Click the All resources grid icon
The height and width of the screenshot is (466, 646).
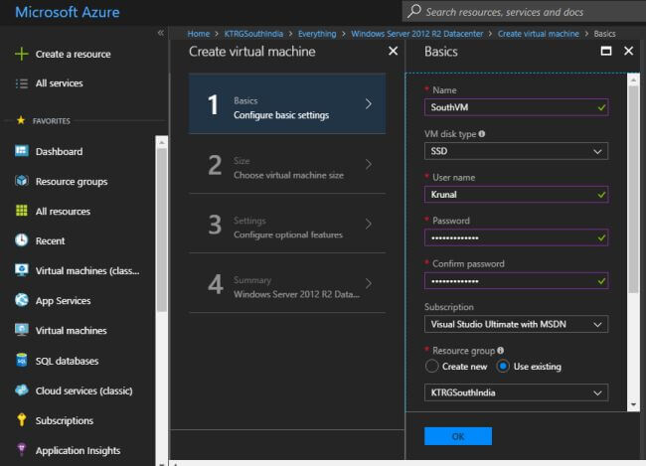[x=22, y=211]
